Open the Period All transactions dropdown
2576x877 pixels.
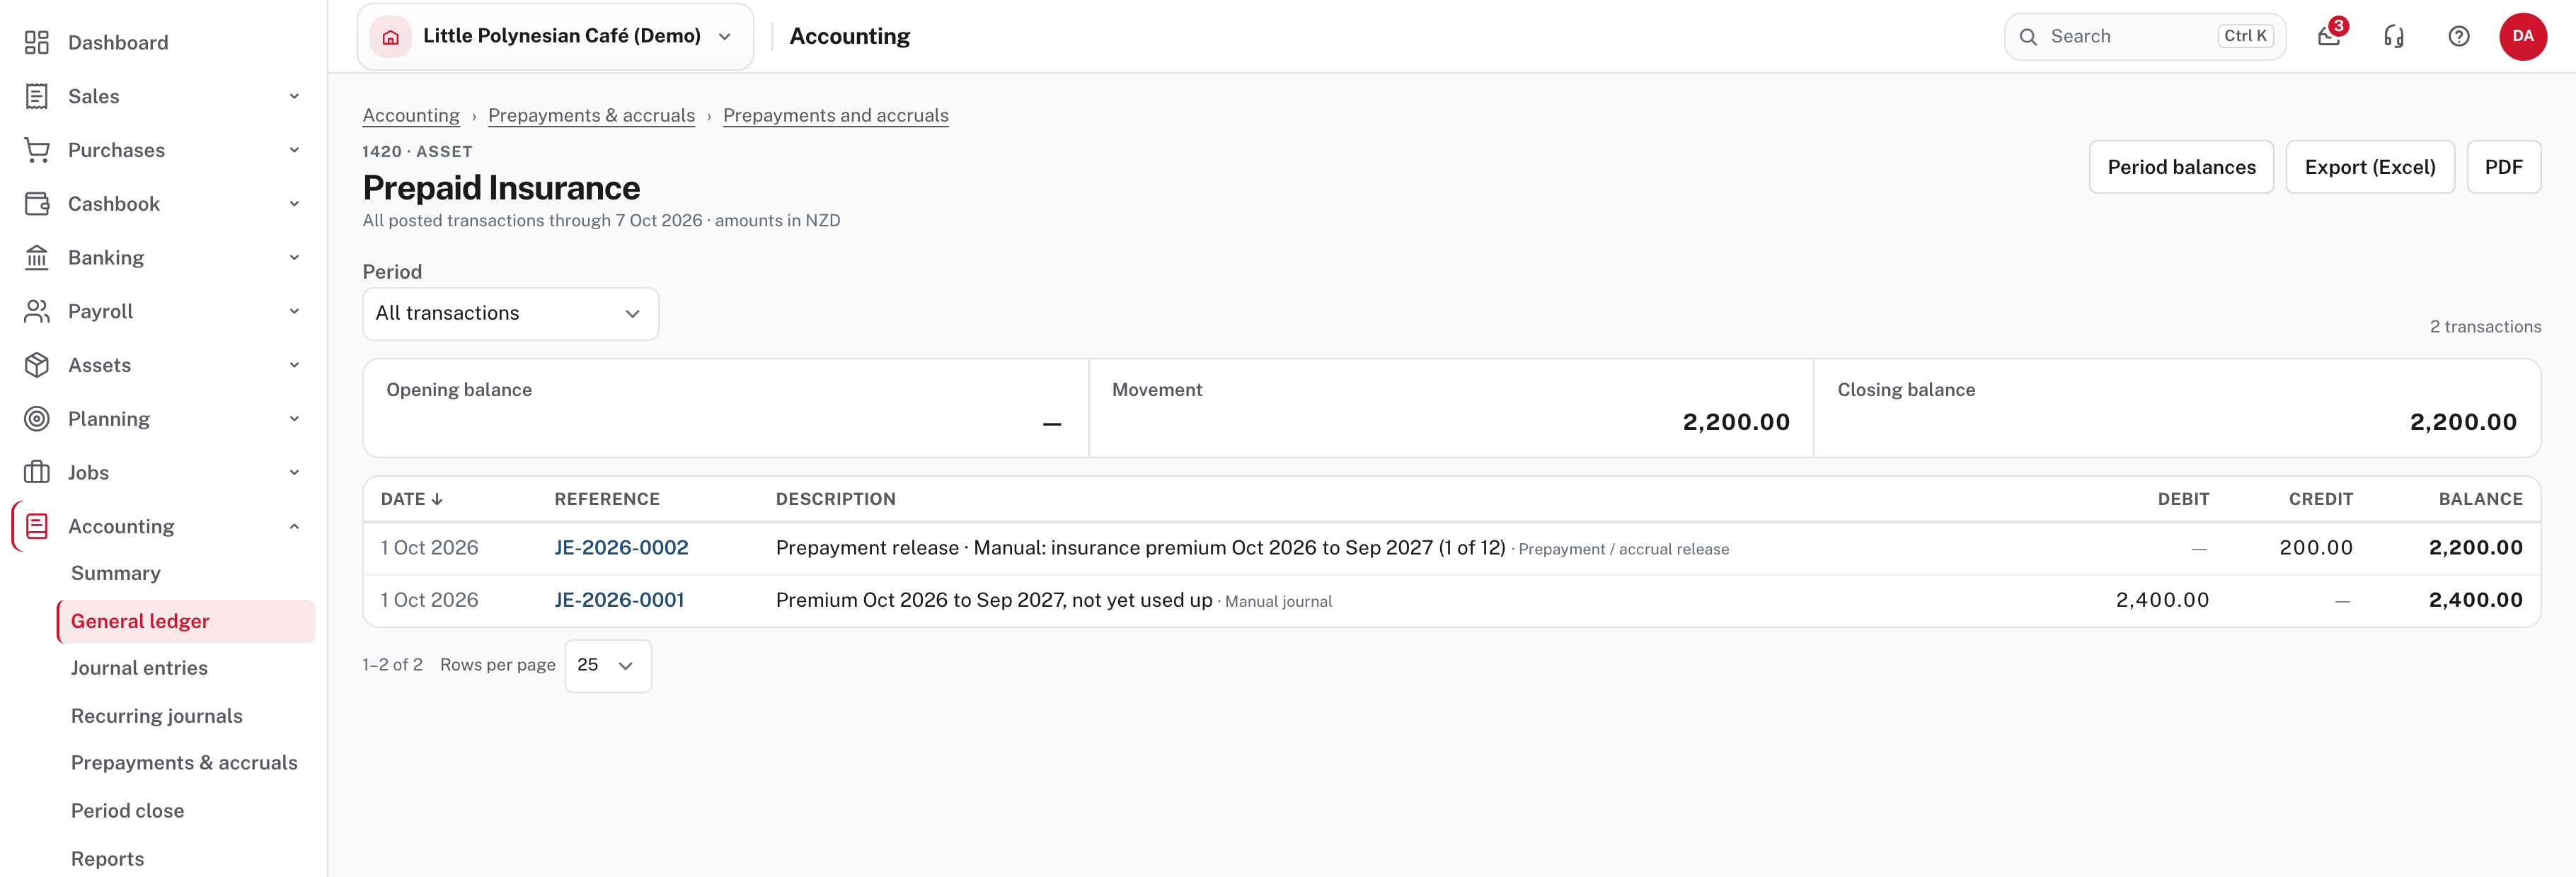(x=510, y=313)
